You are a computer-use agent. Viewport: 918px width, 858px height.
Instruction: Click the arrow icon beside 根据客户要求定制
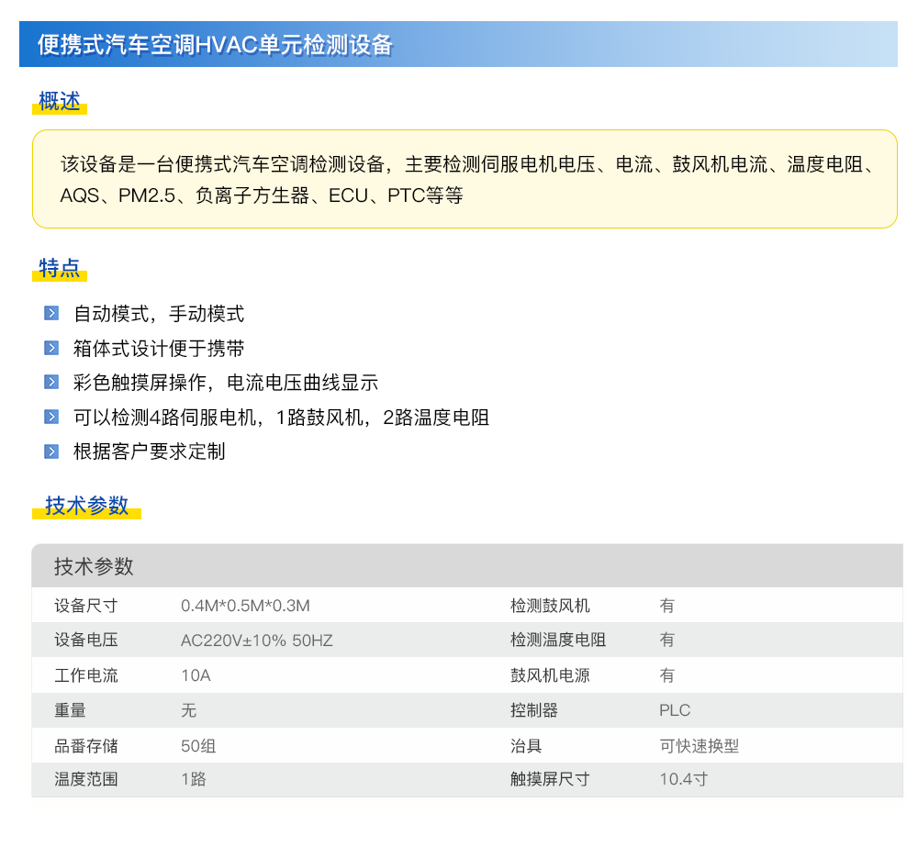[51, 451]
